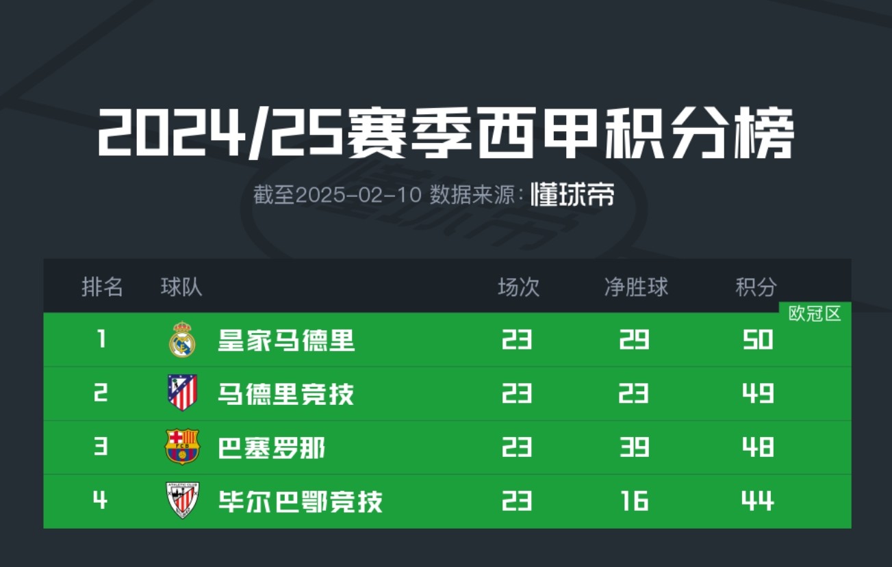Image resolution: width=892 pixels, height=567 pixels.
Task: Click the 净胜球 column header
Action: click(x=636, y=287)
